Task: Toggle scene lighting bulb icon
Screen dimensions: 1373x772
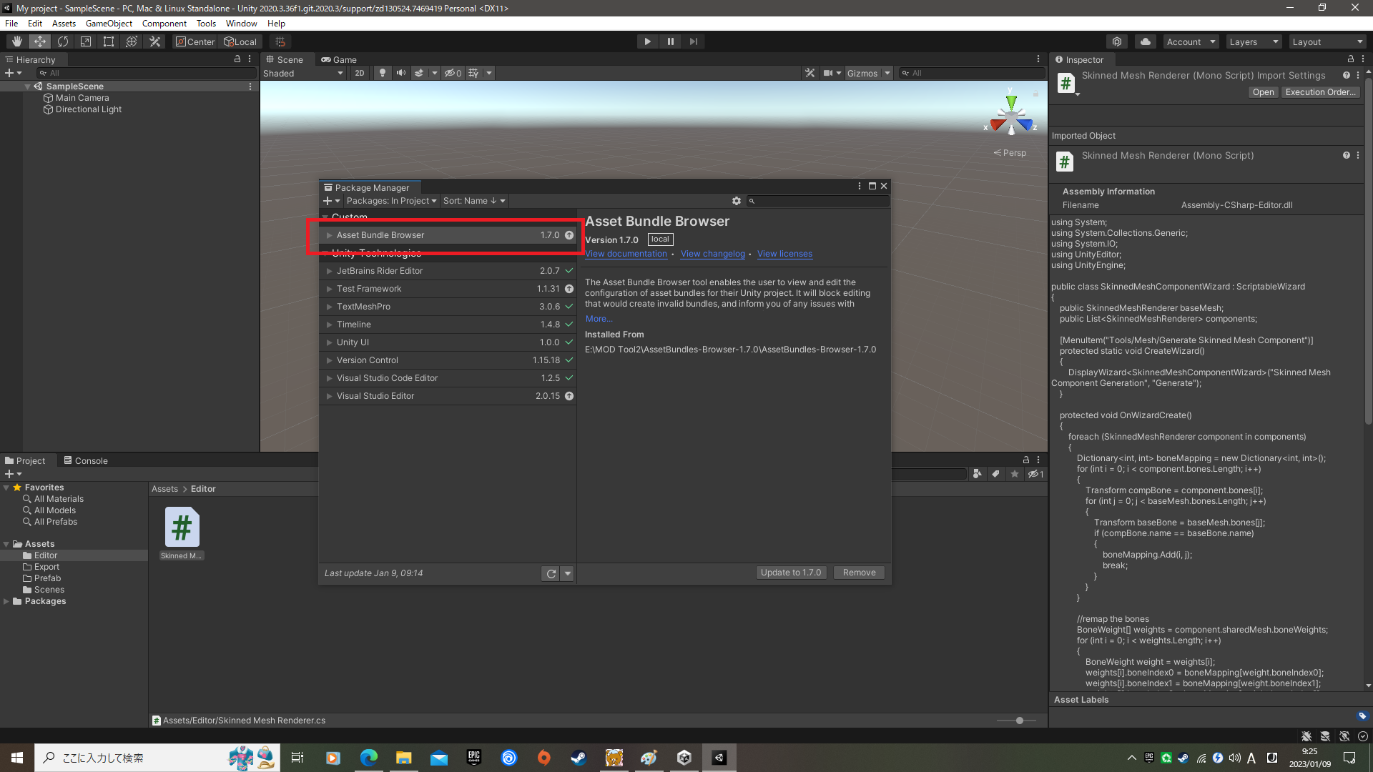Action: pos(383,73)
